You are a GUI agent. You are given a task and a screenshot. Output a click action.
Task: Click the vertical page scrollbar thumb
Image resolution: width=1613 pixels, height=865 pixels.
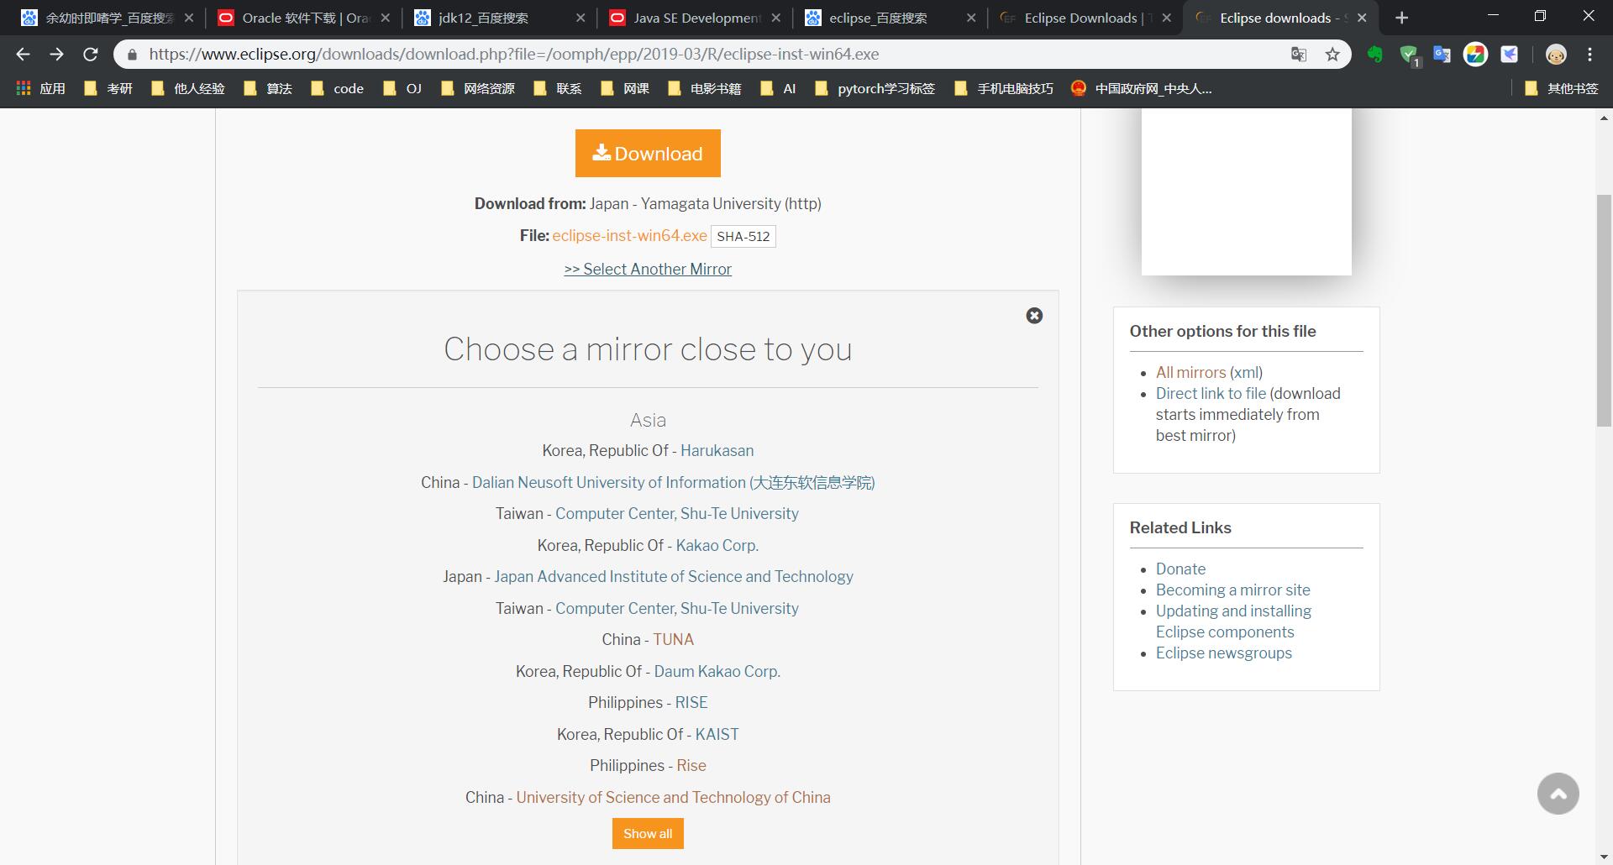pos(1604,311)
